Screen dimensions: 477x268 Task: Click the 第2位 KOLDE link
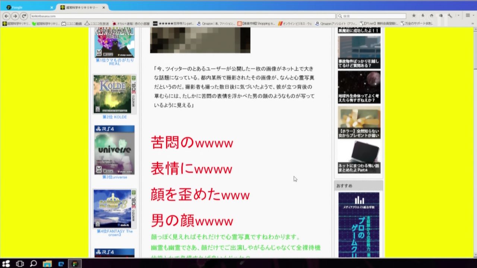(x=115, y=117)
